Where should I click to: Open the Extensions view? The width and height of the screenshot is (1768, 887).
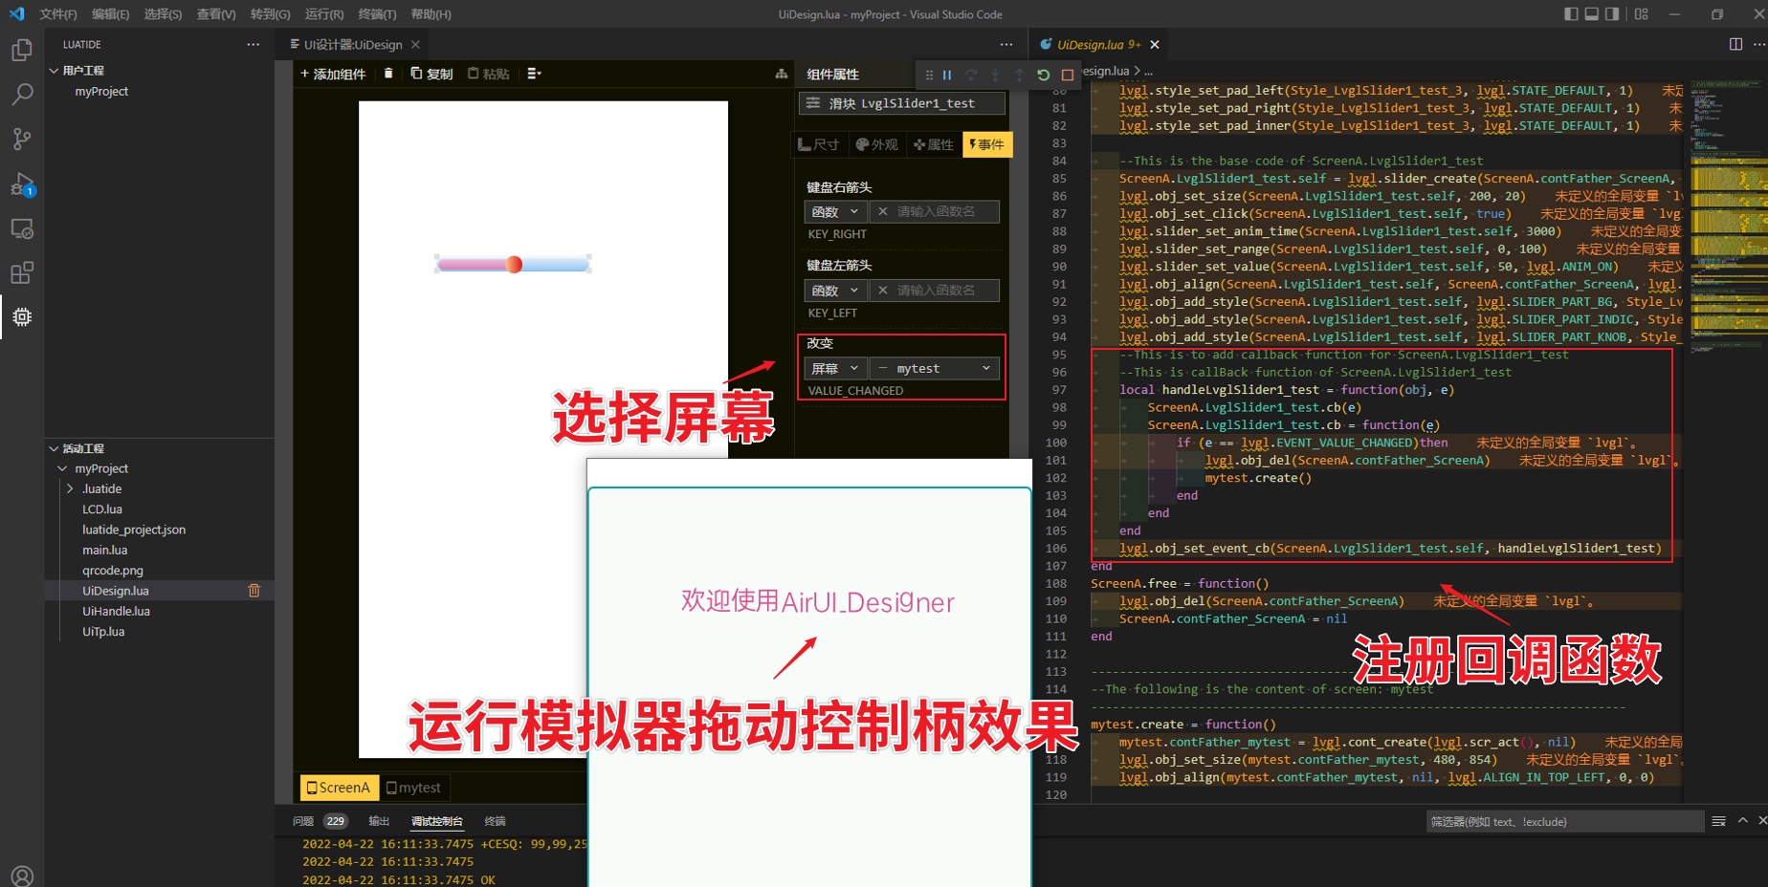21,272
